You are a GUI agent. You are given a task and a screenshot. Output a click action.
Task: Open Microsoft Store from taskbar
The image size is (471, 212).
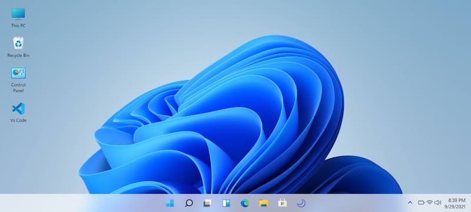pos(283,203)
